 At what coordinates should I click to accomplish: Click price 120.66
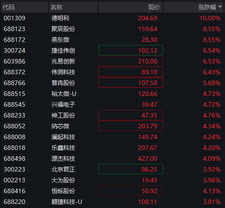148,94
